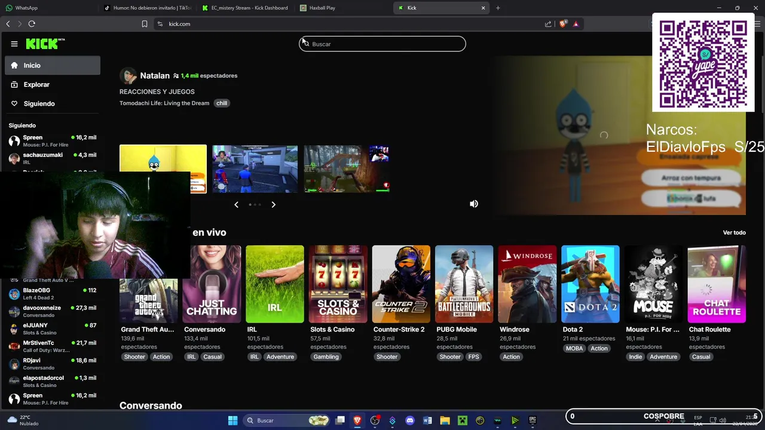Click the Windows taskbar Buscar search box
Viewport: 765px width, 430px height.
(x=287, y=420)
